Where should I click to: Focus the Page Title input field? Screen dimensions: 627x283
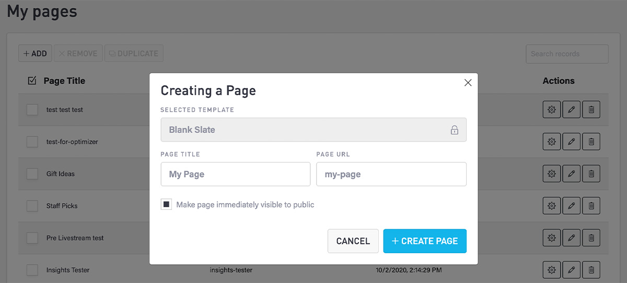click(x=235, y=174)
